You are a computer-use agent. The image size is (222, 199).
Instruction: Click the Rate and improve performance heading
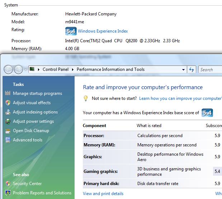pos(143,87)
